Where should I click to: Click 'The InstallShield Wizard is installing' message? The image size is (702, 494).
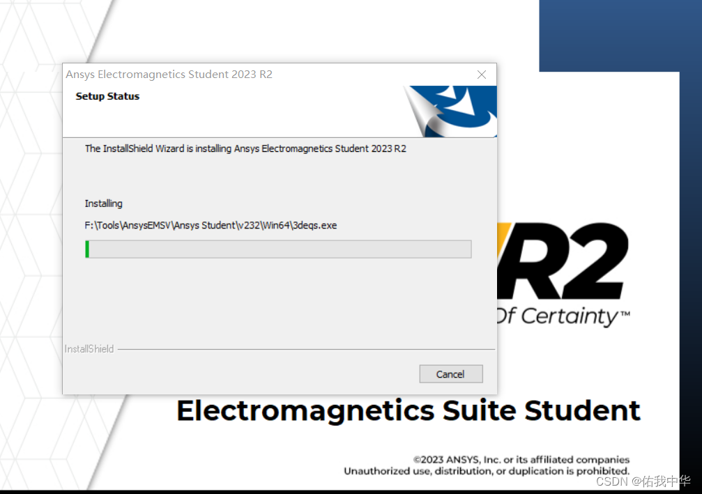pos(245,148)
